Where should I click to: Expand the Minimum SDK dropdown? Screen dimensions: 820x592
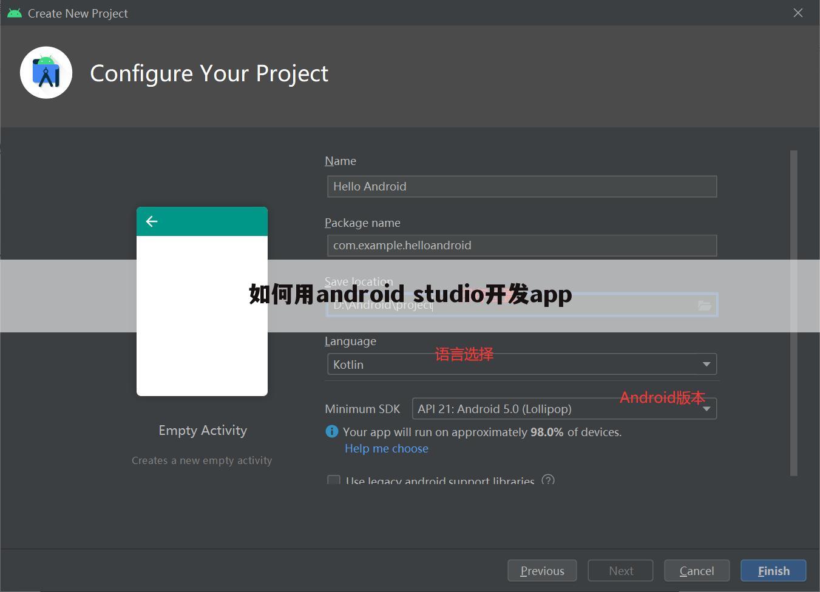[564, 409]
